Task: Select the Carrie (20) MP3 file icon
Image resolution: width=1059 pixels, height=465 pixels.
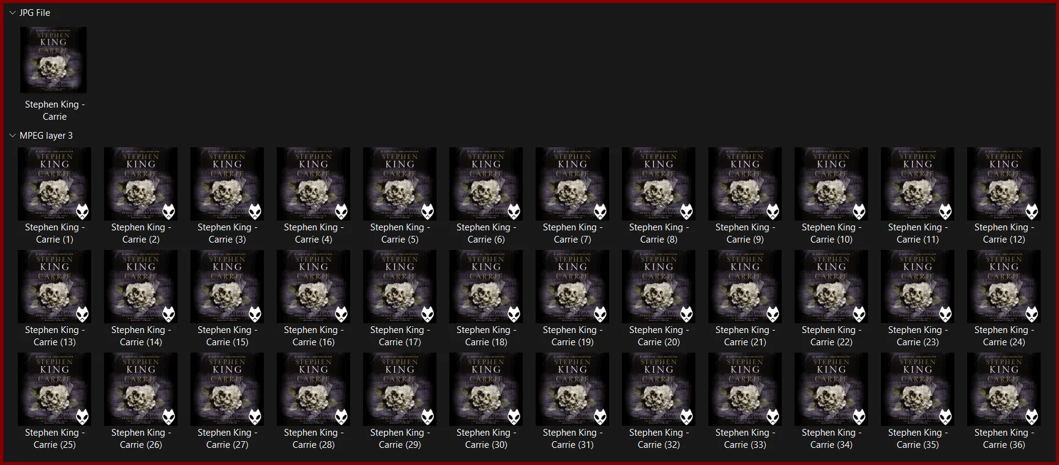Action: [x=659, y=287]
